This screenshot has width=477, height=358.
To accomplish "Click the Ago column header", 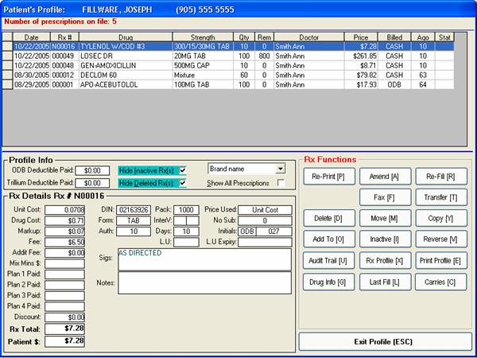I will [x=423, y=37].
